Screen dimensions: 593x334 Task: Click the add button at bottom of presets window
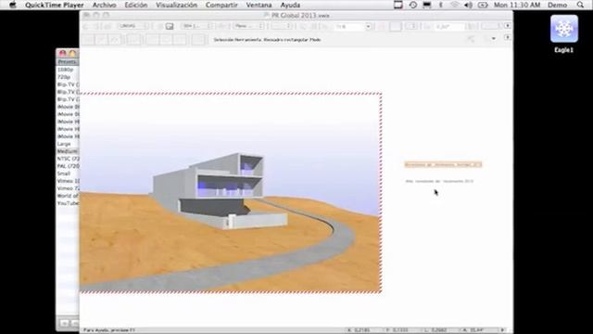point(64,323)
